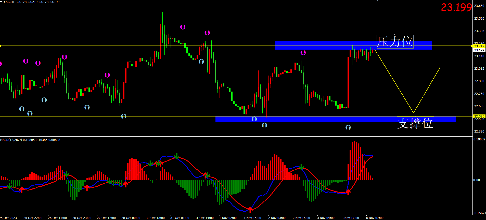Viewport: 486px width, 220px height.
Task: Click the rightmost red up arrow on MACD
Action: (x=348, y=192)
